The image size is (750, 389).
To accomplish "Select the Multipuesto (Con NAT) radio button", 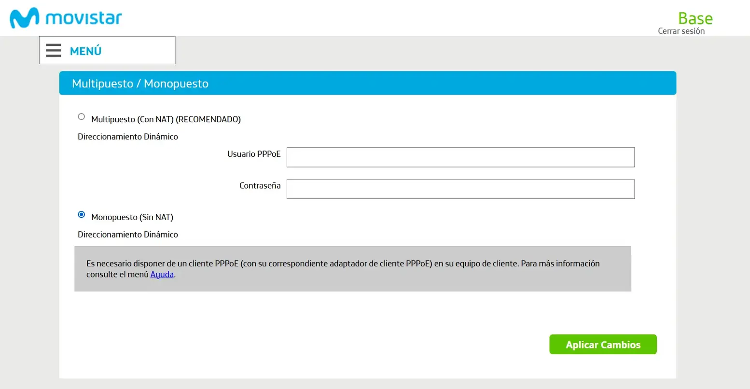I will point(82,117).
